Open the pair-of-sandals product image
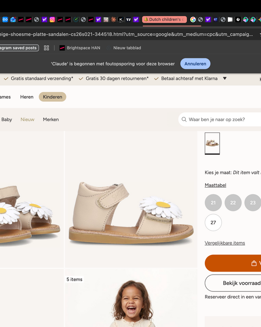Viewport: 261px width, 327px height. coord(32,199)
